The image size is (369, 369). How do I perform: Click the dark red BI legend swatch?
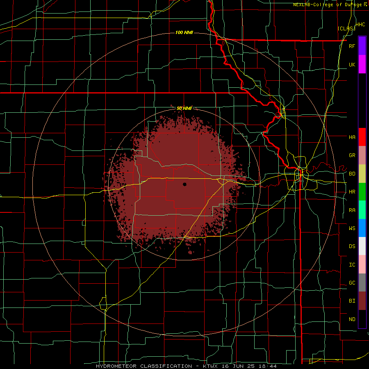[362, 301]
